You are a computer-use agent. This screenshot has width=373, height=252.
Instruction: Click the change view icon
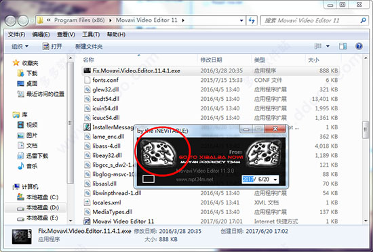click(318, 46)
